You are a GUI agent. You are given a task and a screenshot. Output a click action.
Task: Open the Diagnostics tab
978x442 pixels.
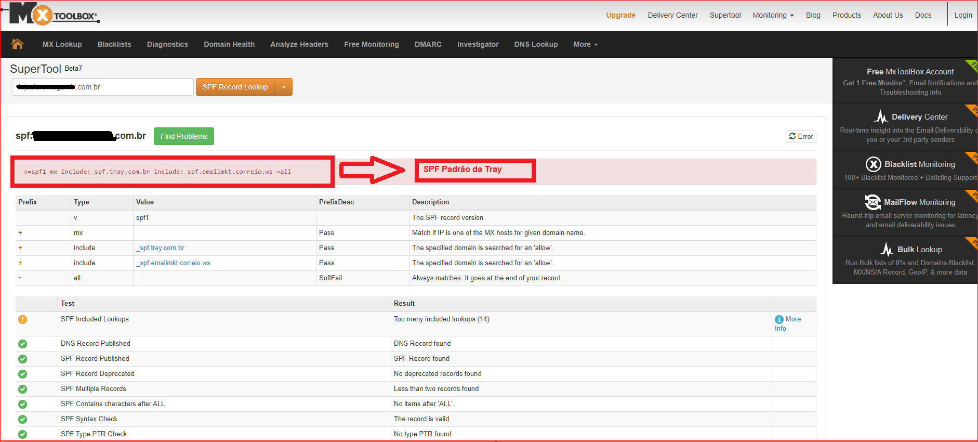[167, 44]
